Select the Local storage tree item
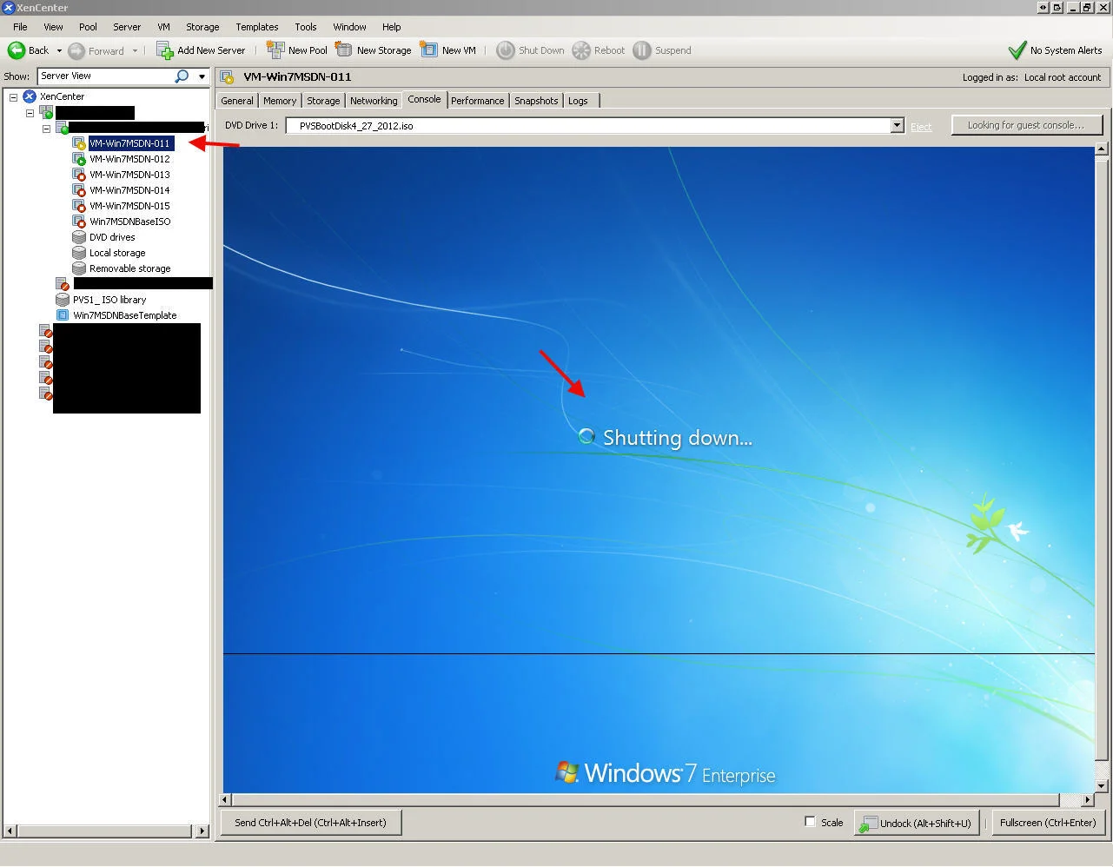The width and height of the screenshot is (1113, 867). click(117, 253)
